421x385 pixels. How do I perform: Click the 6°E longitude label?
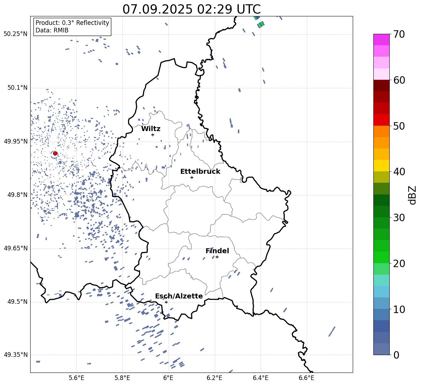click(168, 378)
